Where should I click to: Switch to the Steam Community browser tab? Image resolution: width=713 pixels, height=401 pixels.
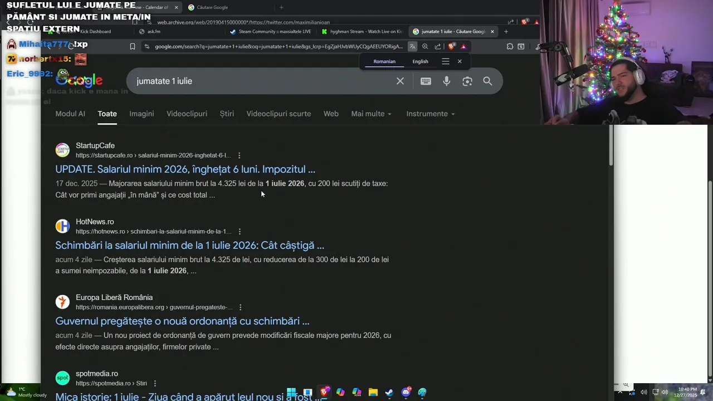pyautogui.click(x=270, y=32)
